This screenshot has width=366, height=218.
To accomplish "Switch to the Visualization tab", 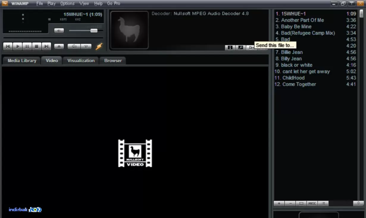I will click(x=81, y=61).
